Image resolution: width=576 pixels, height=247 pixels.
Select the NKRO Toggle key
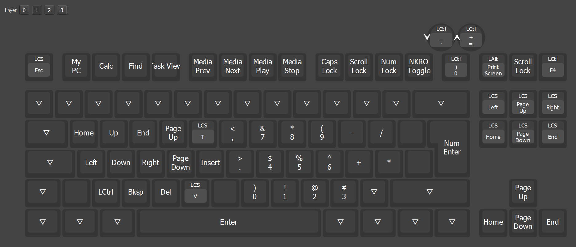pos(419,66)
